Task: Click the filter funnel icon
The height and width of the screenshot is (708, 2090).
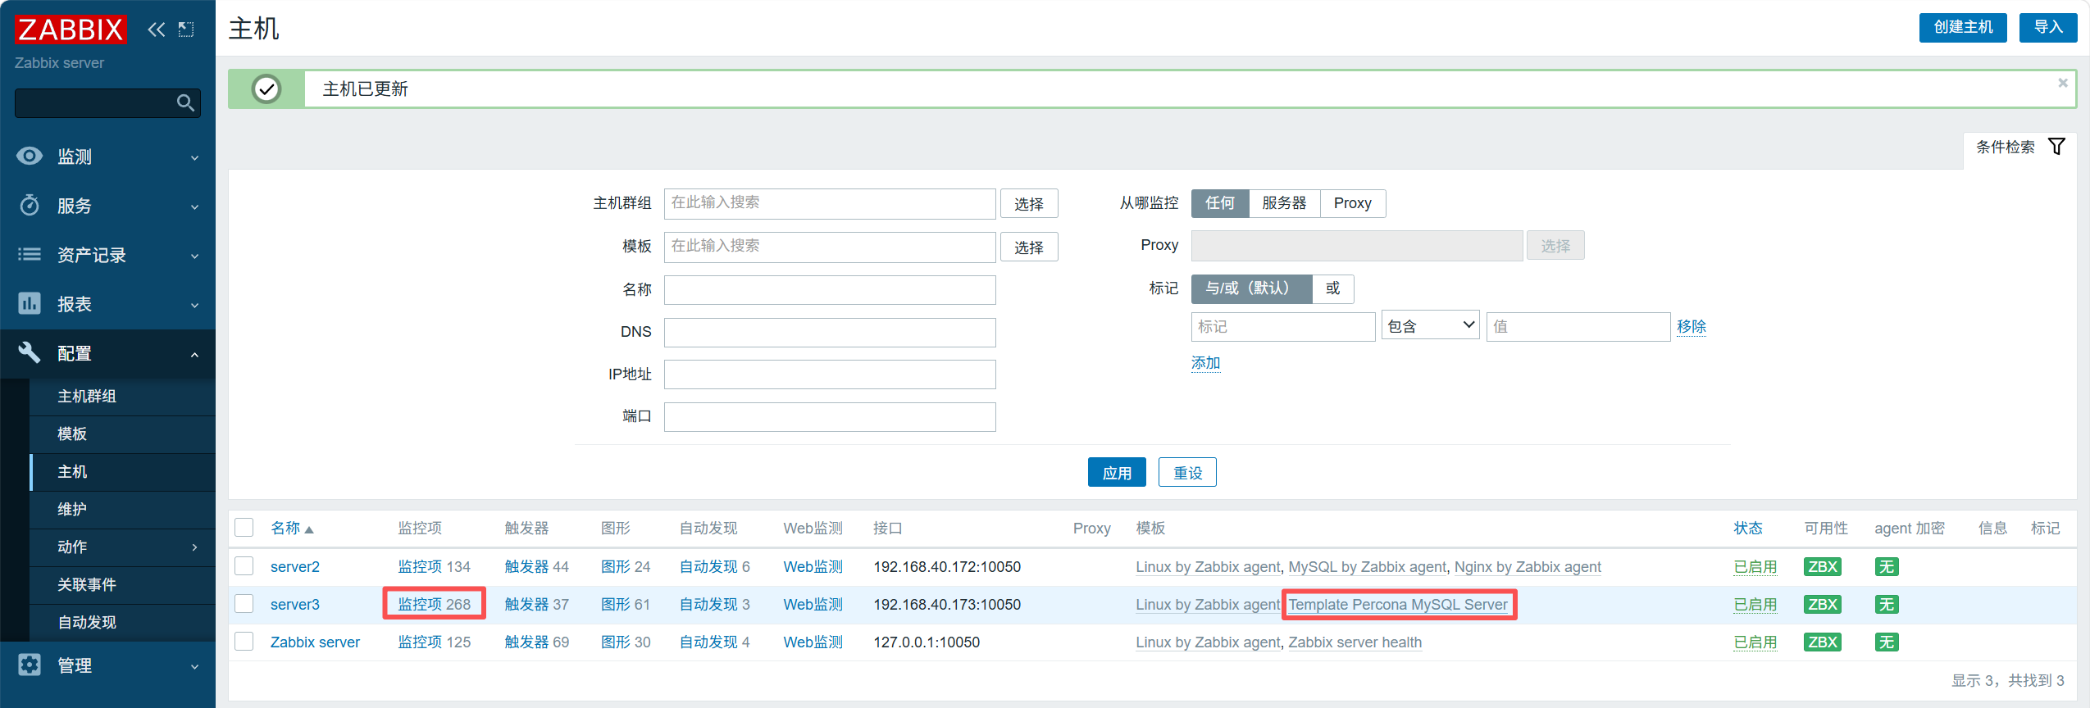Action: pos(2056,147)
